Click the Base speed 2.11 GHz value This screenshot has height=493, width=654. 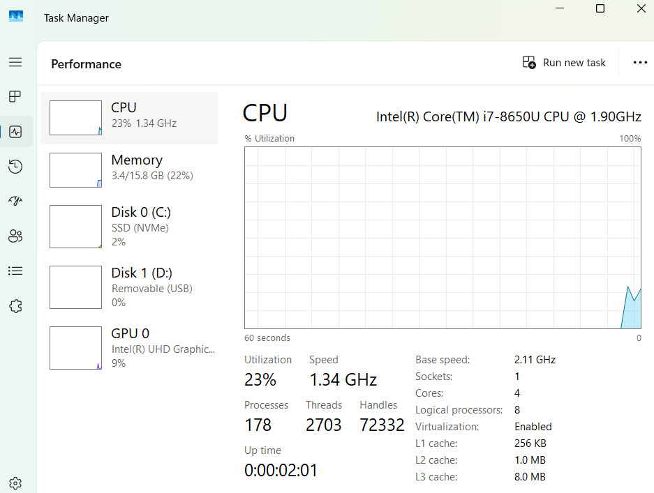point(535,360)
